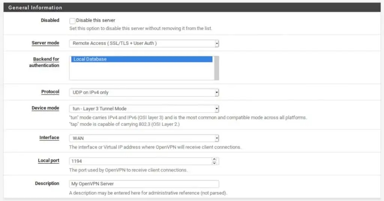This screenshot has width=384, height=201.
Task: Decrease Local port with the down arrow
Action: click(214, 163)
